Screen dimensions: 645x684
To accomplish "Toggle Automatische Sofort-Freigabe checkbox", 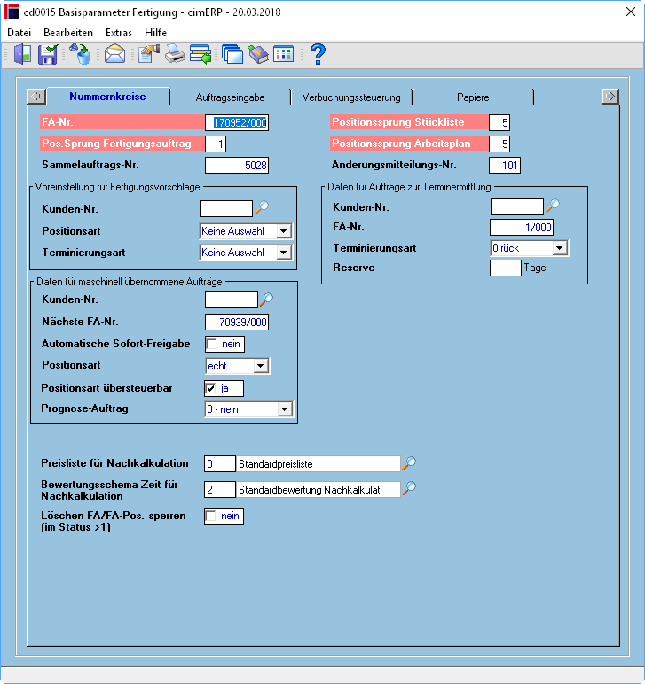I will pyautogui.click(x=212, y=344).
